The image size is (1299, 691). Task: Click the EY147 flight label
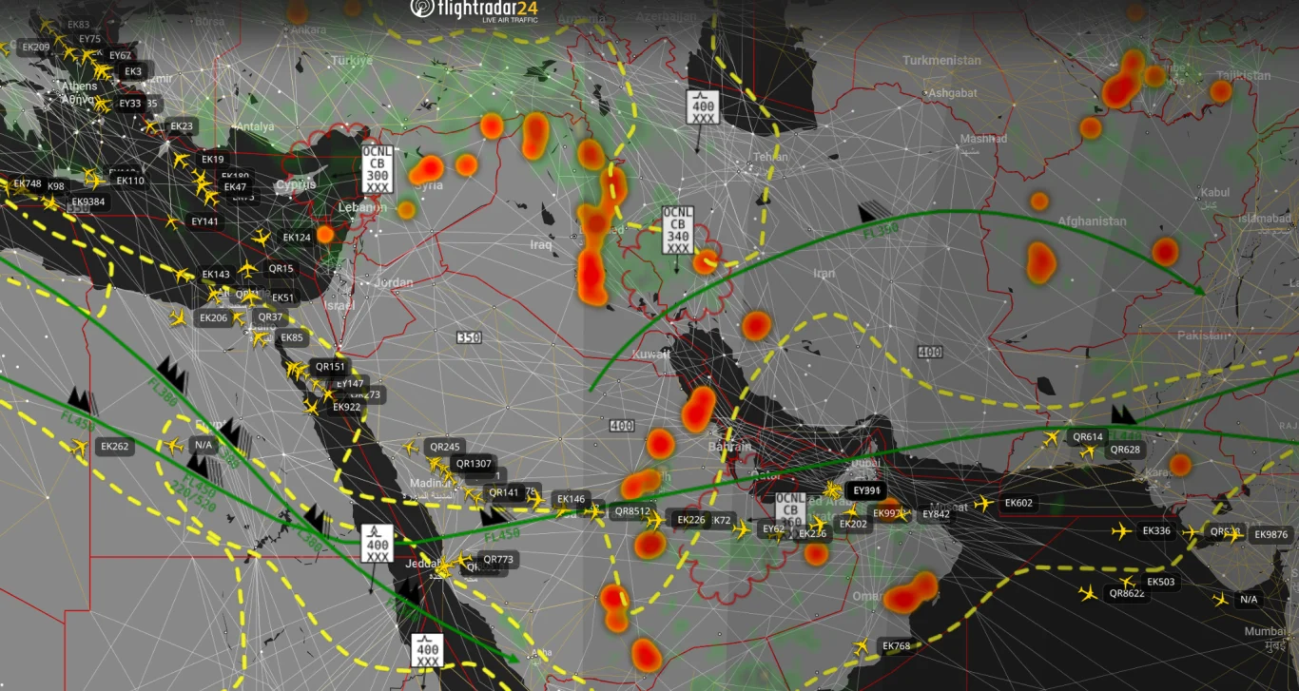click(349, 383)
